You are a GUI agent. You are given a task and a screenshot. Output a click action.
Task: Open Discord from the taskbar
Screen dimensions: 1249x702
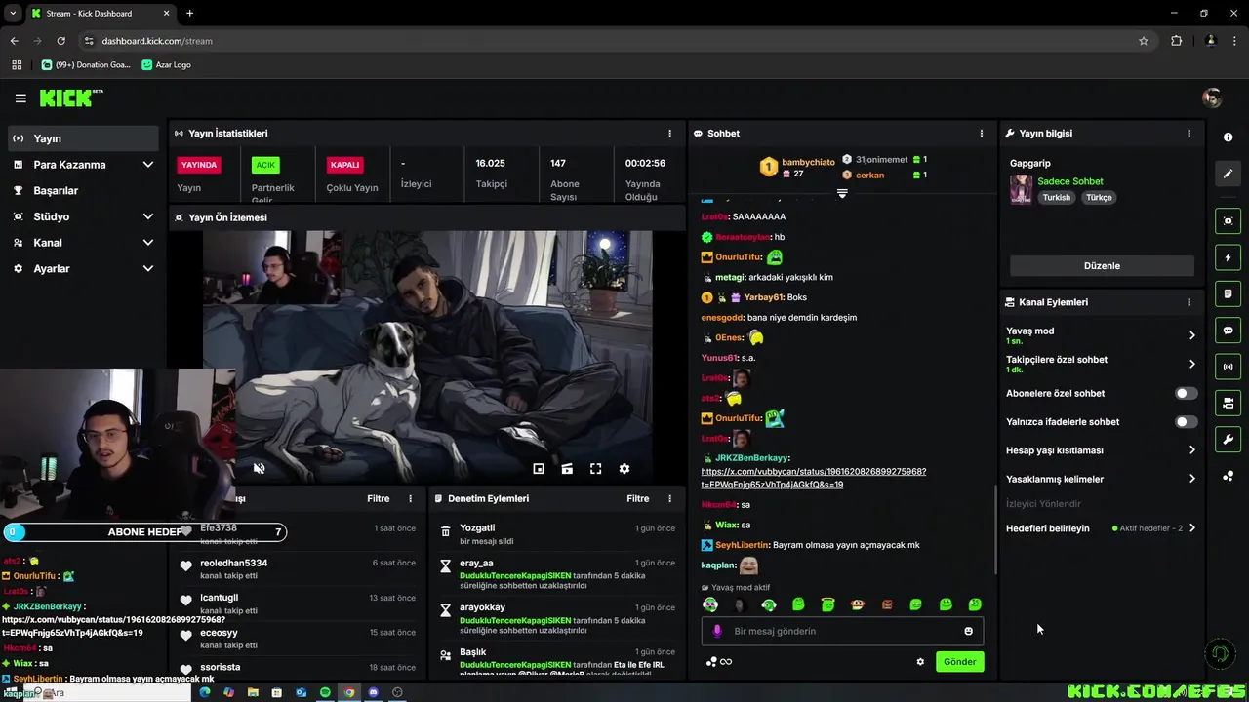coord(373,693)
